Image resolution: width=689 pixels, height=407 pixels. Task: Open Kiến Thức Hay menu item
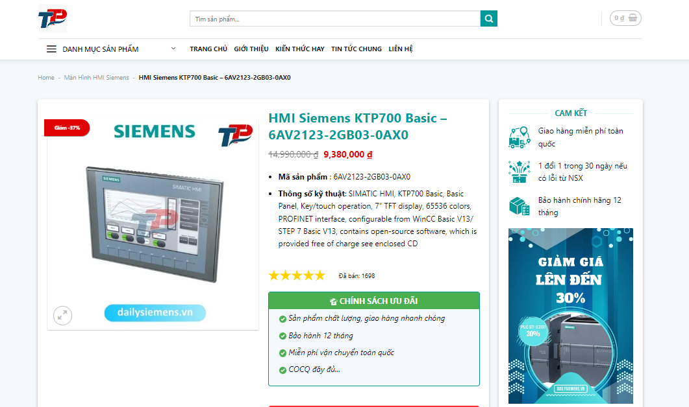tap(299, 49)
